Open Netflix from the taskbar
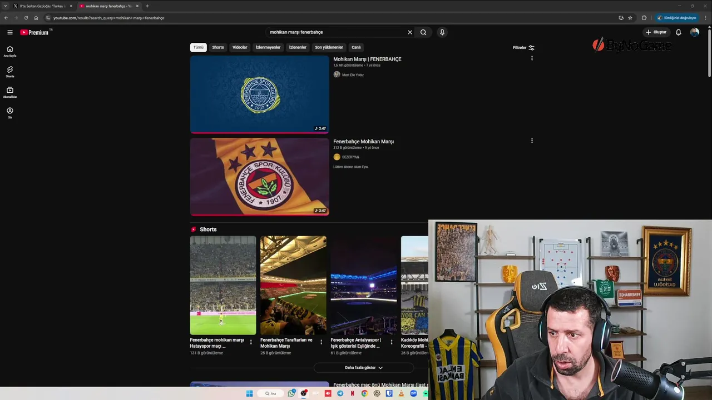Screen dimensions: 712x400 352,393
